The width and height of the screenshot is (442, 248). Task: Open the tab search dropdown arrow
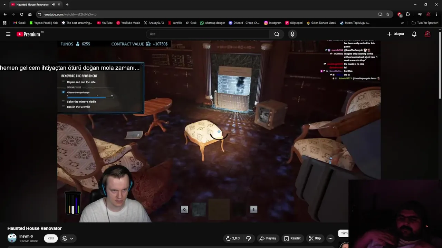[4, 4]
